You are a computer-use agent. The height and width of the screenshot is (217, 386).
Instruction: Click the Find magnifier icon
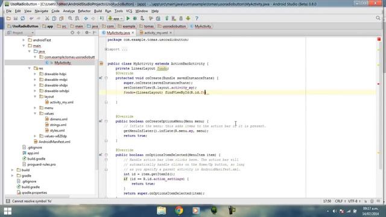pos(70,19)
